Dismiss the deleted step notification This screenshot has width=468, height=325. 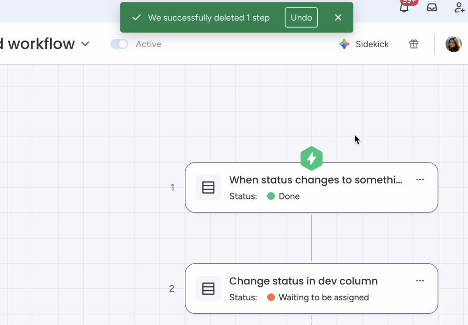point(338,18)
